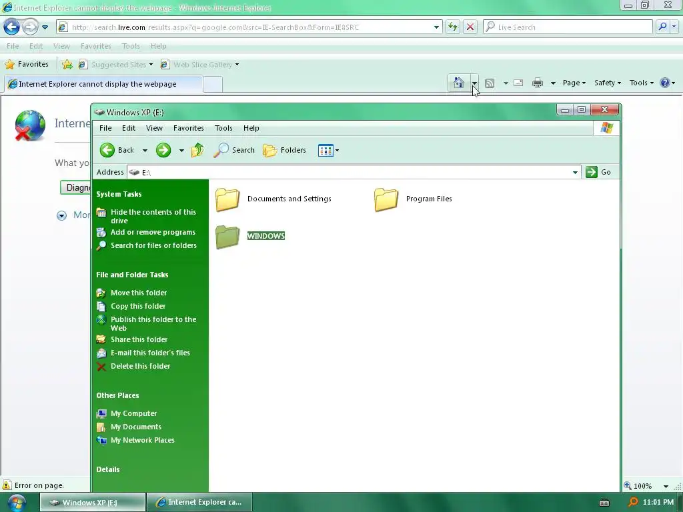Click the Stop icon in Internet Explorer

(x=470, y=27)
